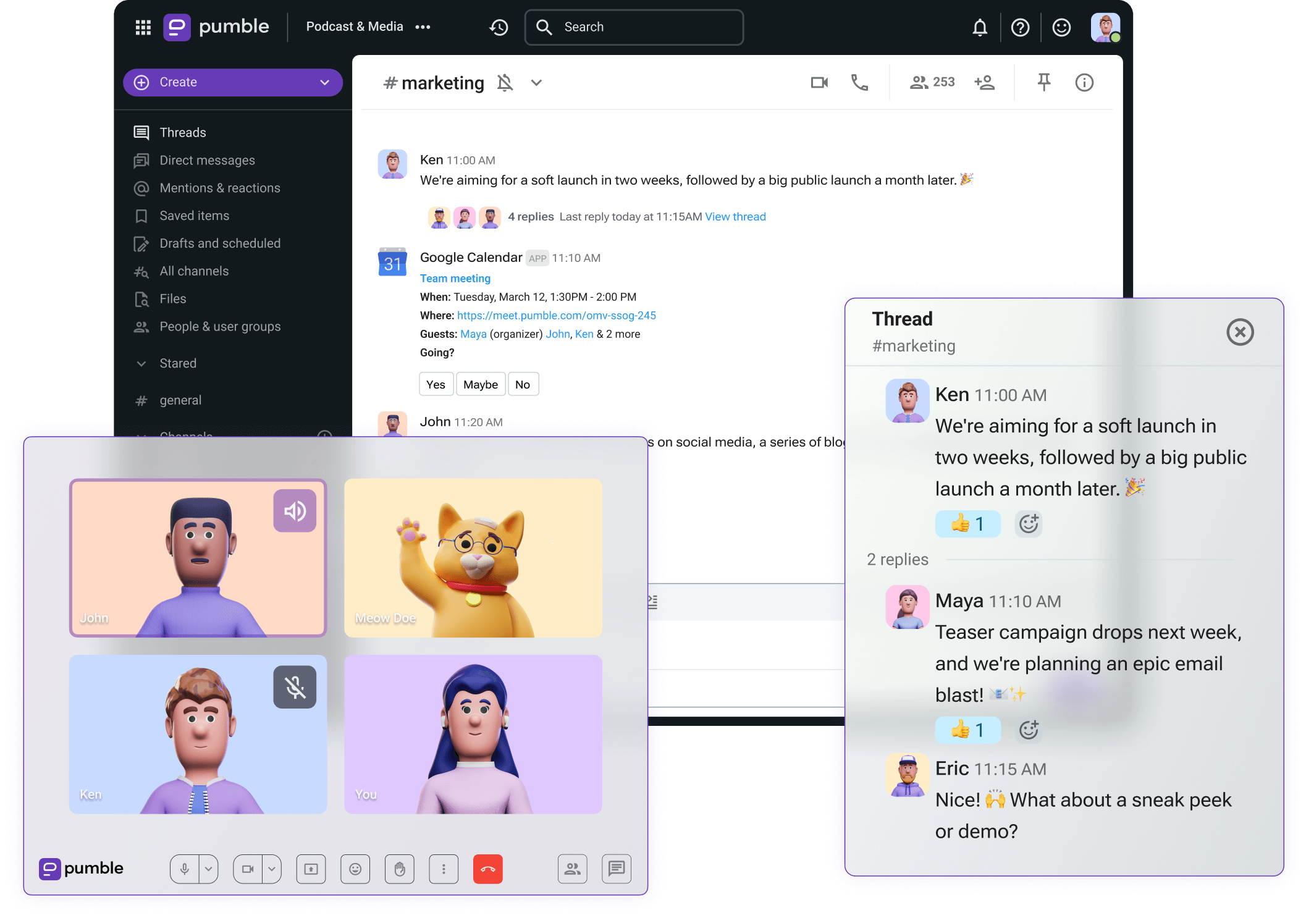This screenshot has height=918, width=1306.
Task: Open the history clock icon
Action: (x=499, y=27)
